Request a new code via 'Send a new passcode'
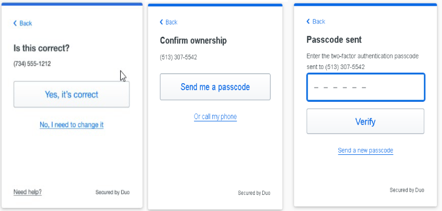This screenshot has height=211, width=442. [365, 150]
